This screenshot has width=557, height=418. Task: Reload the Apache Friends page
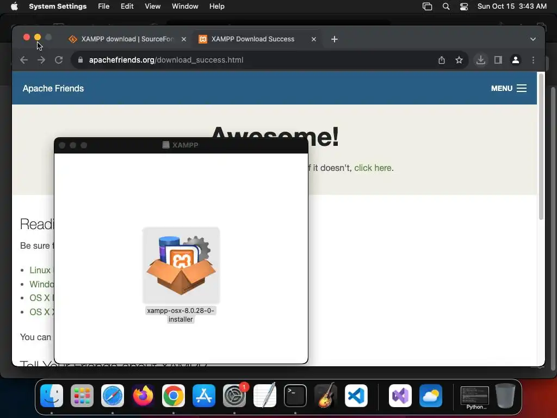59,60
